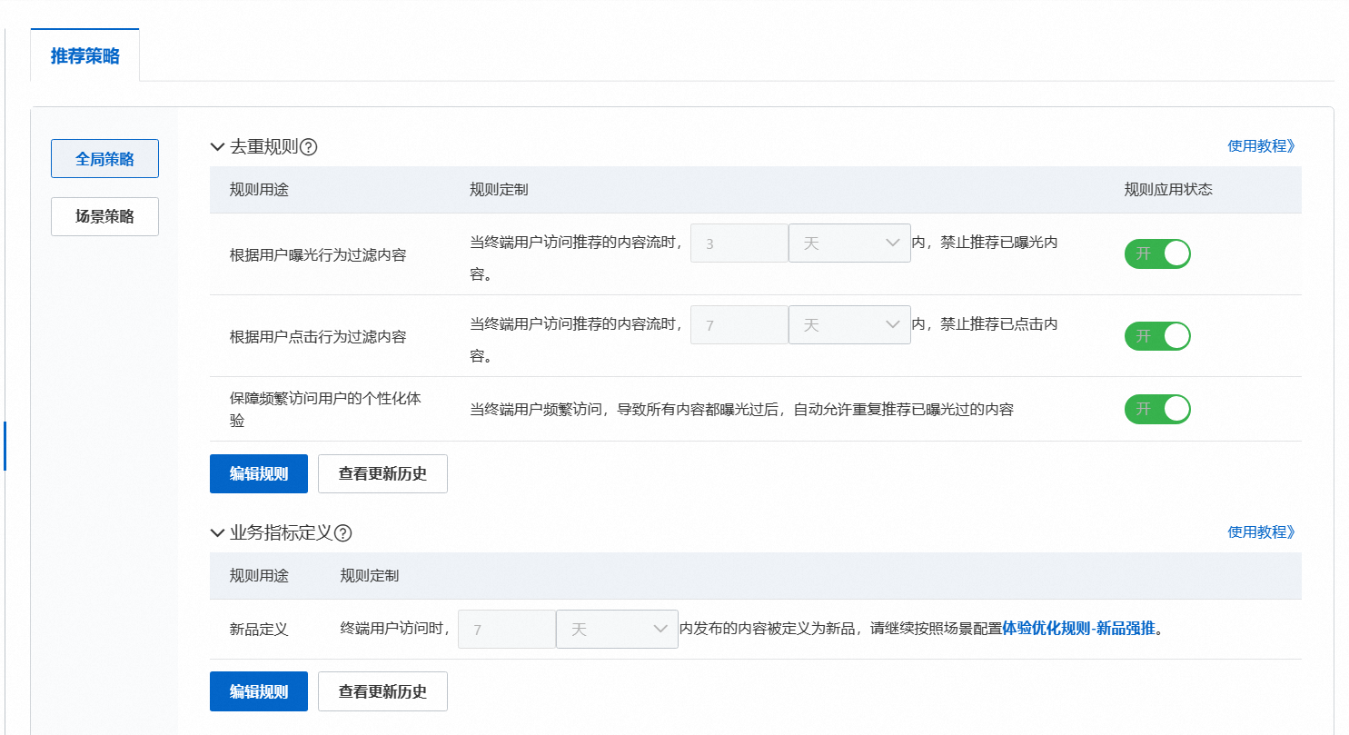Screen dimensions: 1349x735
Task: Click the 规则定制 header in 去重规则 table
Action: pos(499,190)
